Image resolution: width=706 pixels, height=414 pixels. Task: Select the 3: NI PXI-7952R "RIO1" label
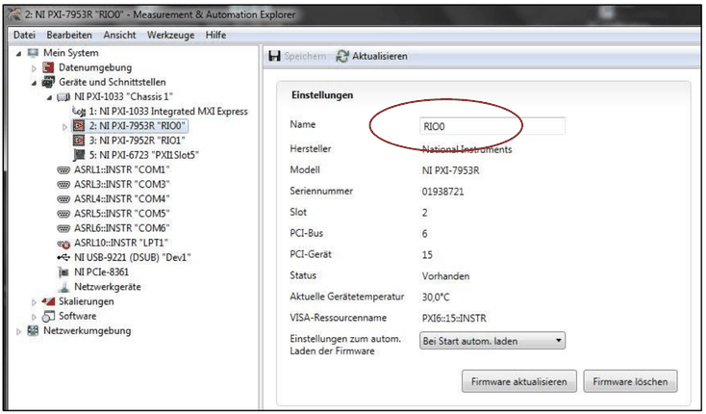(x=138, y=141)
